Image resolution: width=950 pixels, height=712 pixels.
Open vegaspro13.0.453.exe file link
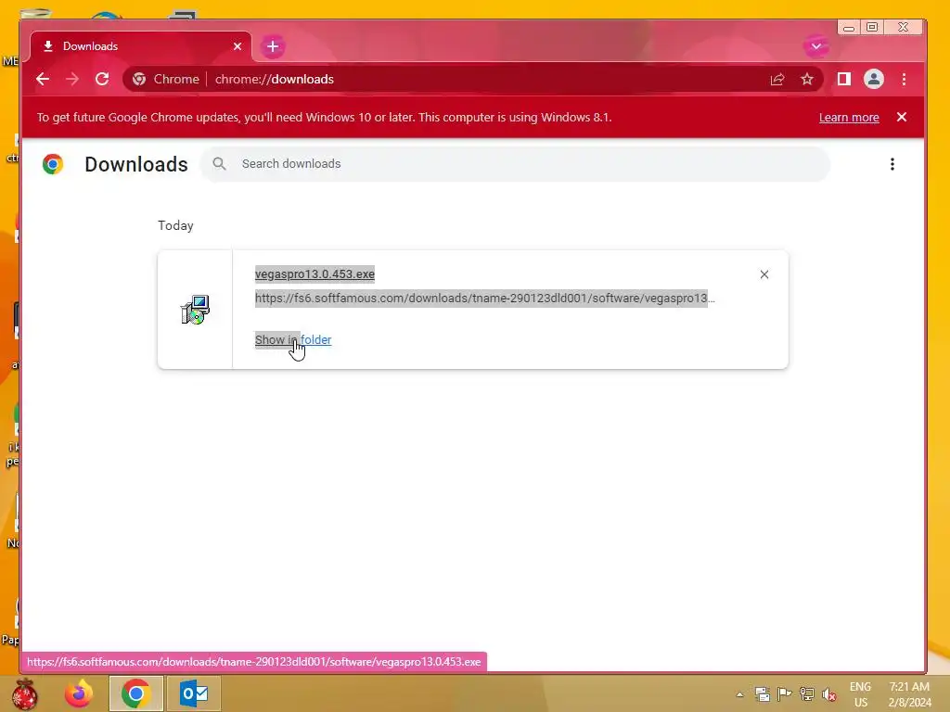315,273
